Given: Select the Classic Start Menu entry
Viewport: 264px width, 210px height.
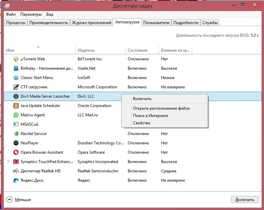Looking at the screenshot, I should 37,78.
